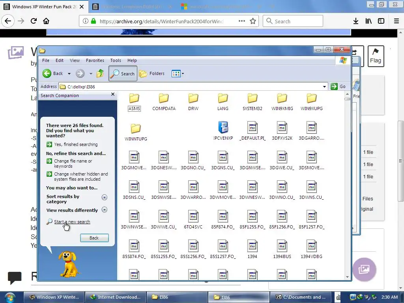Select the LANG folder

click(223, 102)
